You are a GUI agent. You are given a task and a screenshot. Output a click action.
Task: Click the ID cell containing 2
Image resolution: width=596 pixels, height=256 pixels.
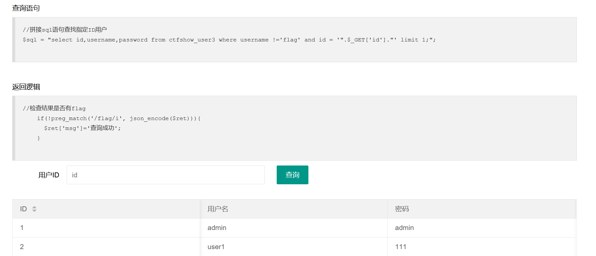(x=106, y=247)
